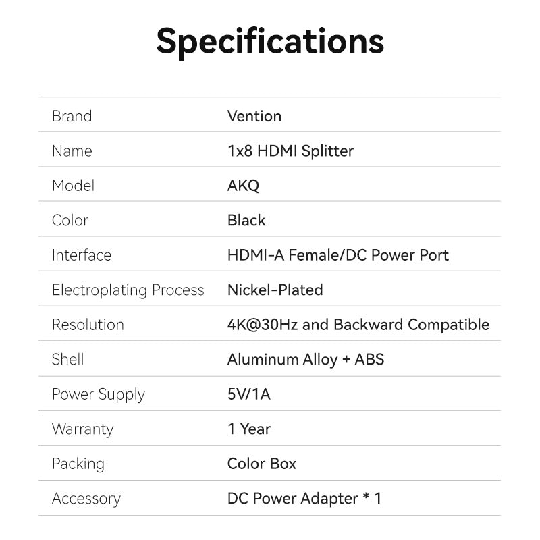540x540 pixels.
Task: Select the Aluminum Alloy + ABS value
Action: click(x=305, y=360)
